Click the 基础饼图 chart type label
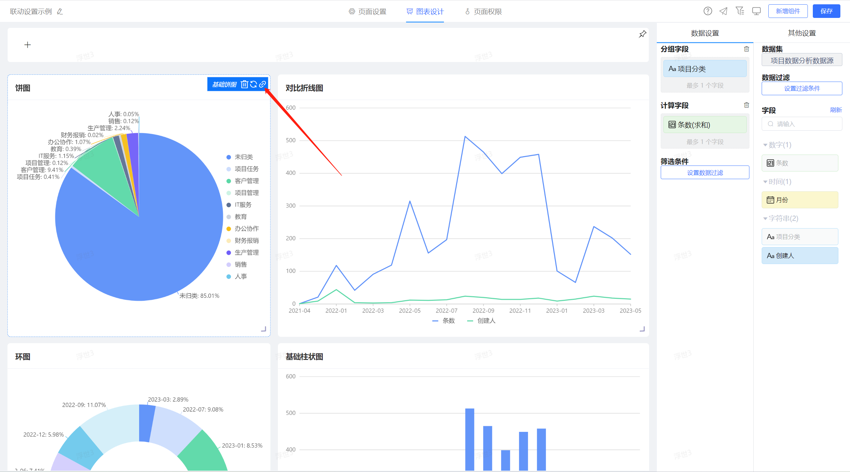Viewport: 850px width, 472px height. 224,85
